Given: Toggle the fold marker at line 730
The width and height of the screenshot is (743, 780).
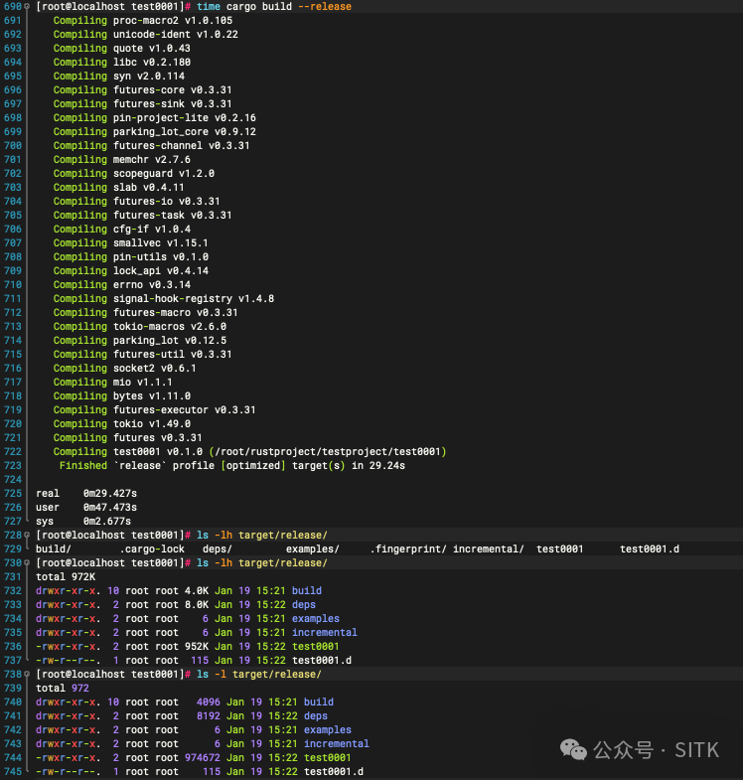Looking at the screenshot, I should point(28,563).
